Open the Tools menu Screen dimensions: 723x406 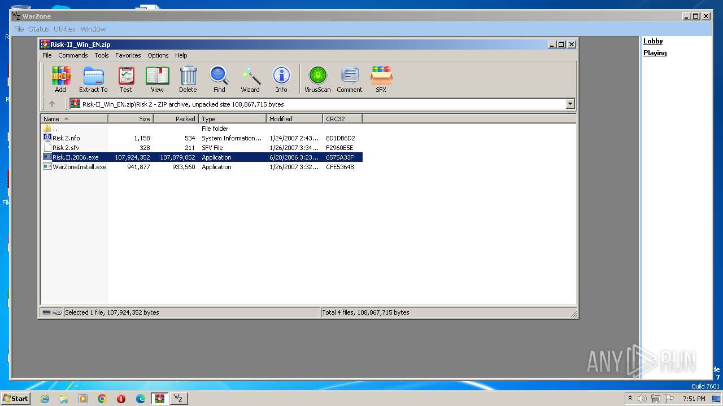(102, 55)
